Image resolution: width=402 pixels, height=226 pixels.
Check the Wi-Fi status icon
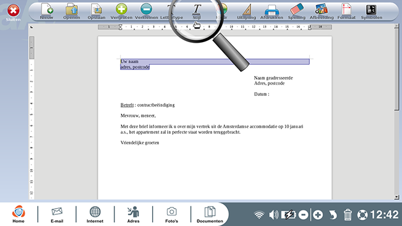point(259,215)
